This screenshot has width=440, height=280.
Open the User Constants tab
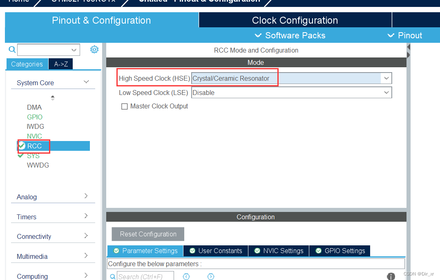pos(216,251)
